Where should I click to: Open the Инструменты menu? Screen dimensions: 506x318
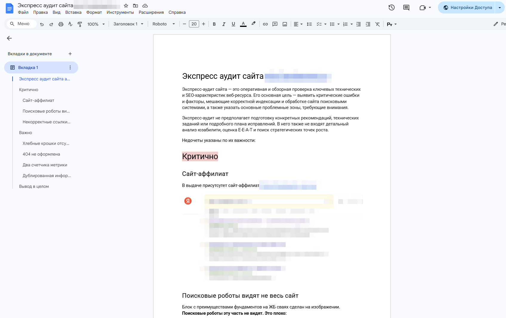tap(120, 12)
